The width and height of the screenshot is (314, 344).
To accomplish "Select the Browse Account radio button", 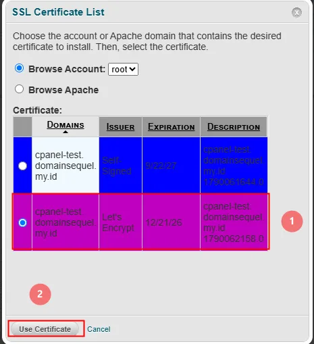I will tap(19, 68).
